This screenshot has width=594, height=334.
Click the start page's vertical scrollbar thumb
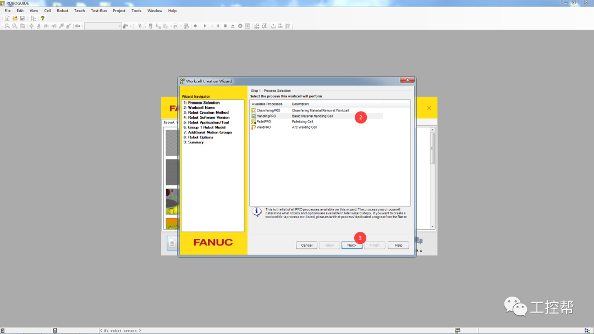[432, 149]
